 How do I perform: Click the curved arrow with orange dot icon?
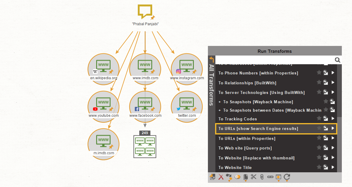point(229,177)
